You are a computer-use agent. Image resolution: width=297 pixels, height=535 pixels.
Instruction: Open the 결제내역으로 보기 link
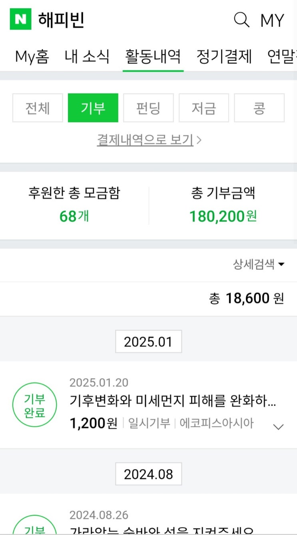click(149, 140)
